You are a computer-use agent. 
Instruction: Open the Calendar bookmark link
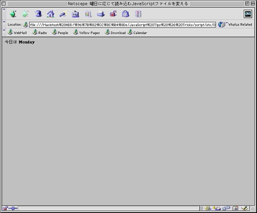coord(137,33)
